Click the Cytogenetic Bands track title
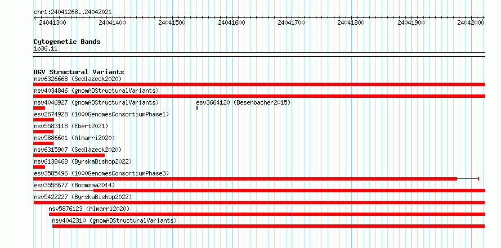Screen dimensions: 501x248 pyautogui.click(x=67, y=42)
